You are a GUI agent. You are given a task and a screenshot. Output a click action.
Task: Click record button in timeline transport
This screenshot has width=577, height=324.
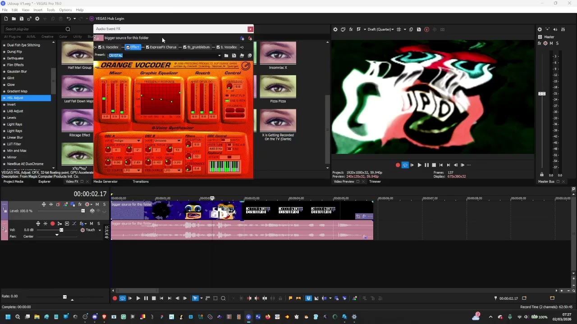click(115, 298)
